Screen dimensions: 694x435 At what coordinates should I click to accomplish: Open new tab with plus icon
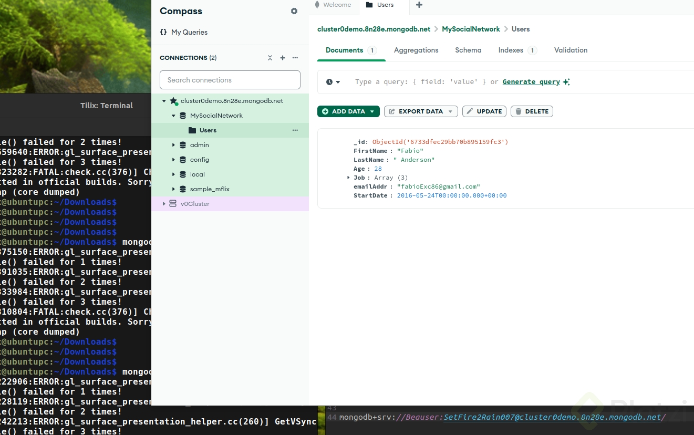tap(419, 5)
